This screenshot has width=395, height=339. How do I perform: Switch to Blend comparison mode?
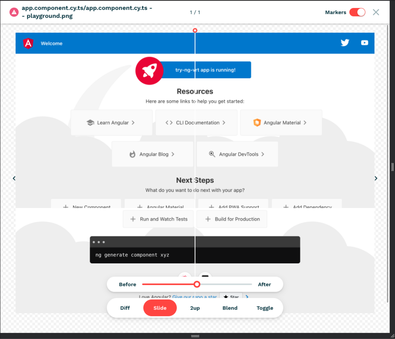230,308
